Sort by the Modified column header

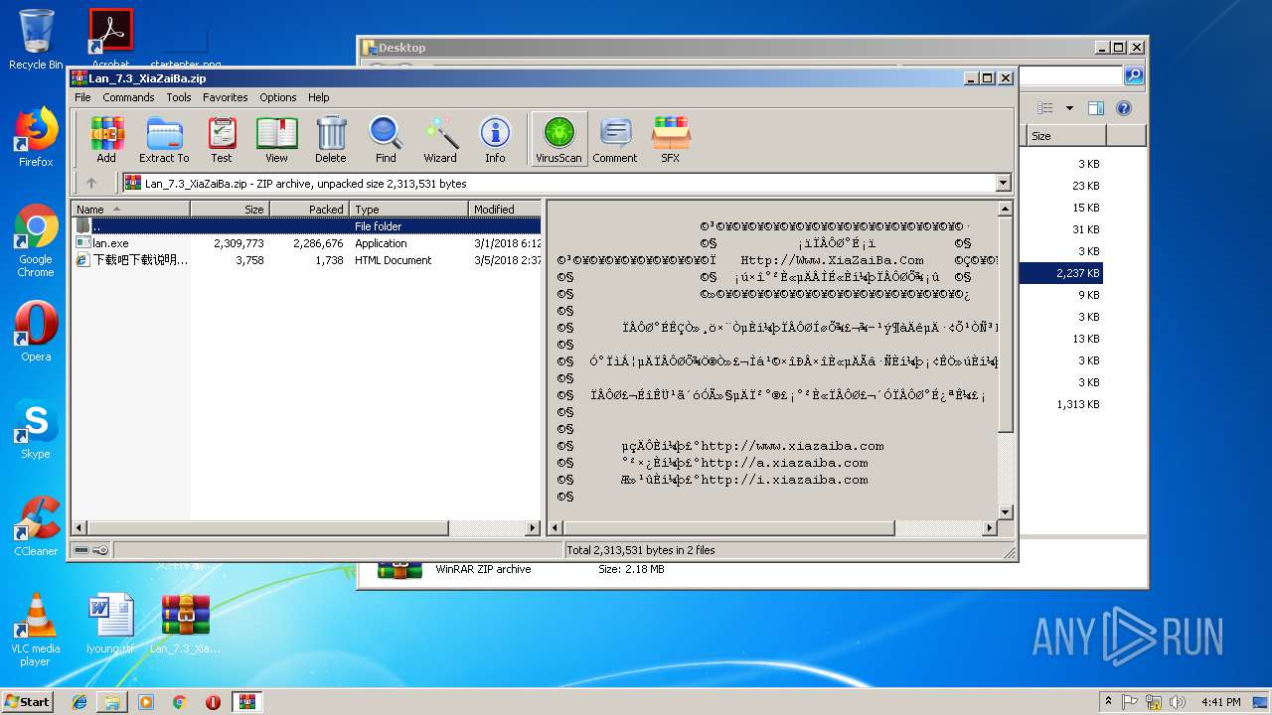(x=505, y=209)
